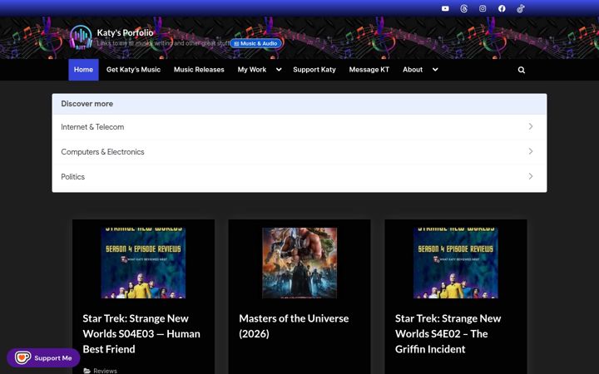The image size is (599, 374).
Task: Open Music Releases menu item
Action: point(199,70)
